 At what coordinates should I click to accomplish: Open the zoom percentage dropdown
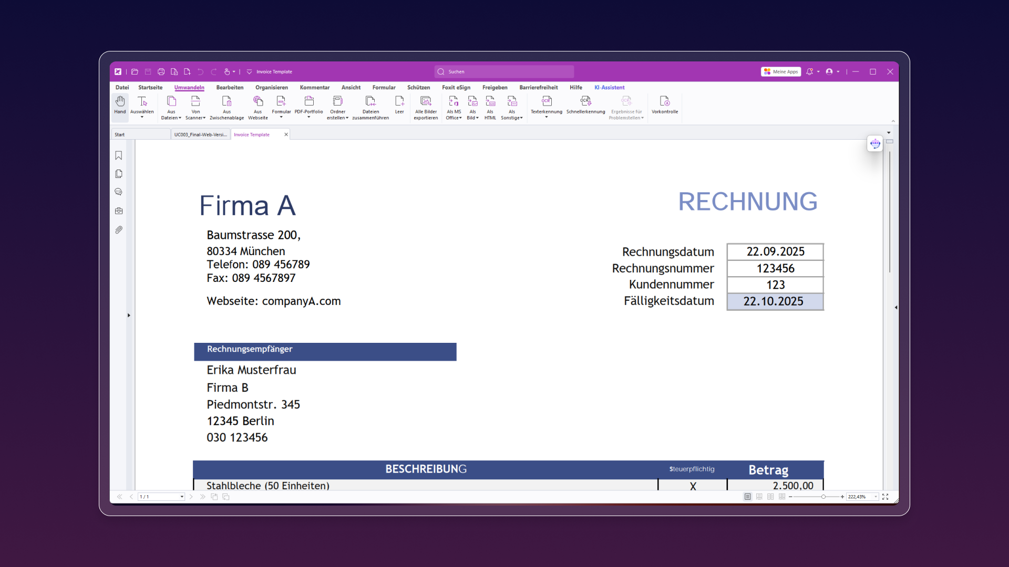[876, 497]
